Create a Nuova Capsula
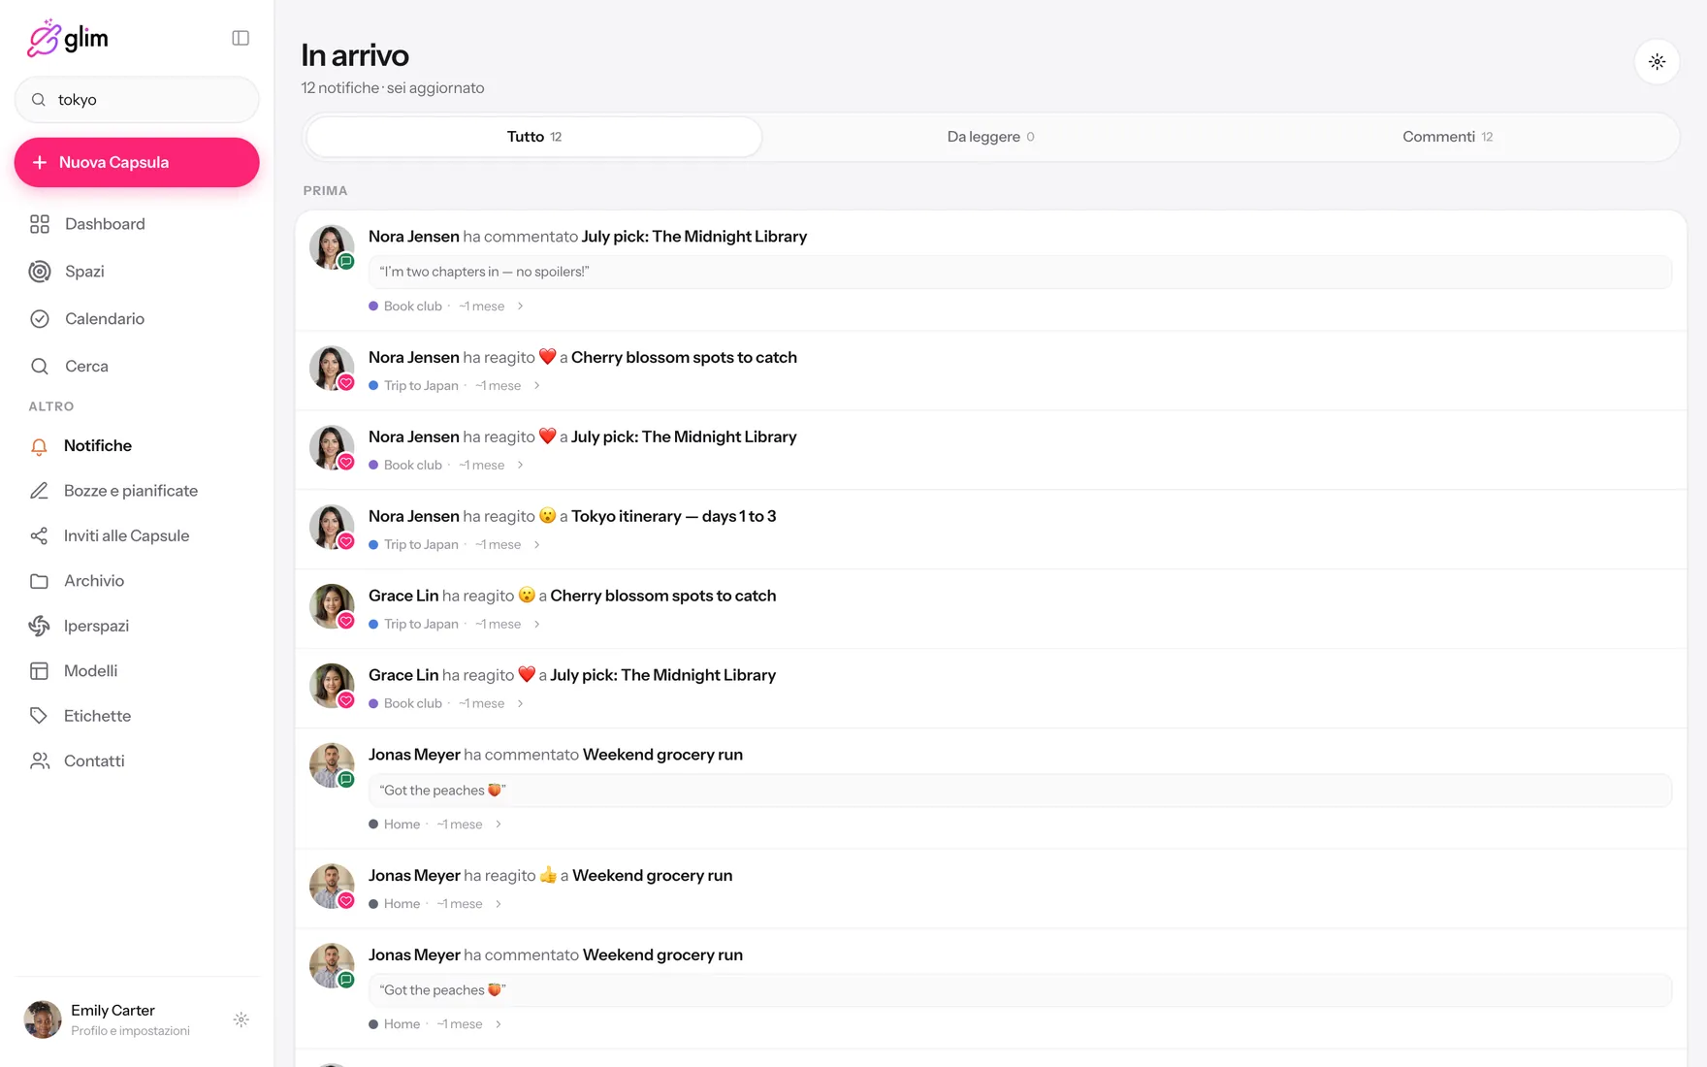This screenshot has height=1067, width=1707. (137, 162)
